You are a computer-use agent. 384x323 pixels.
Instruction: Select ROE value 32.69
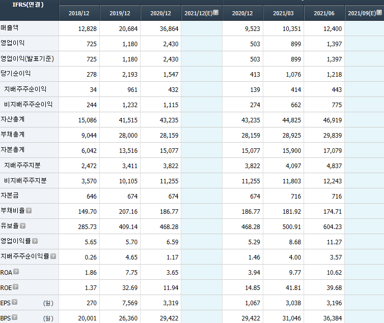click(x=130, y=288)
